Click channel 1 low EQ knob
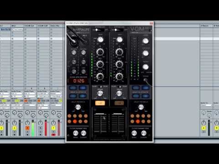This screenshot has height=164, width=219. coord(100,76)
